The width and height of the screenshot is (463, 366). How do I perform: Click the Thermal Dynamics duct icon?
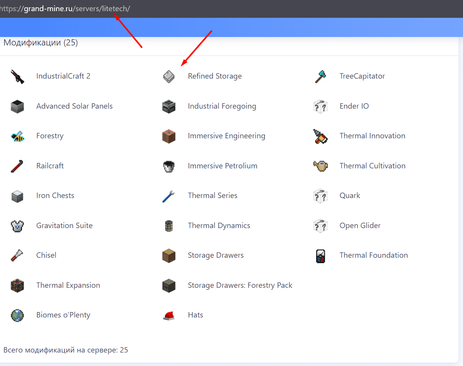point(169,226)
